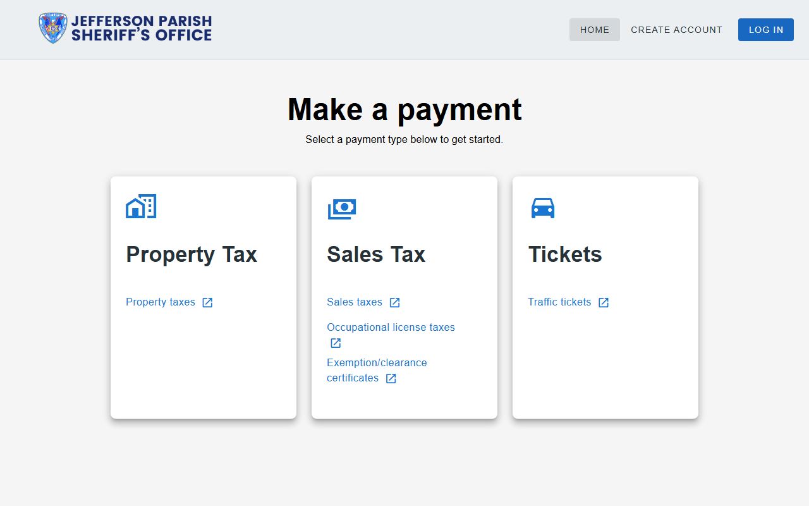Click external-link icon next to Sales taxes
This screenshot has width=809, height=506.
click(394, 302)
